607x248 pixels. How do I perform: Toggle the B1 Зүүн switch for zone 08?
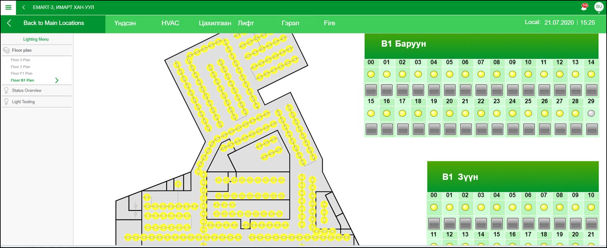point(560,223)
